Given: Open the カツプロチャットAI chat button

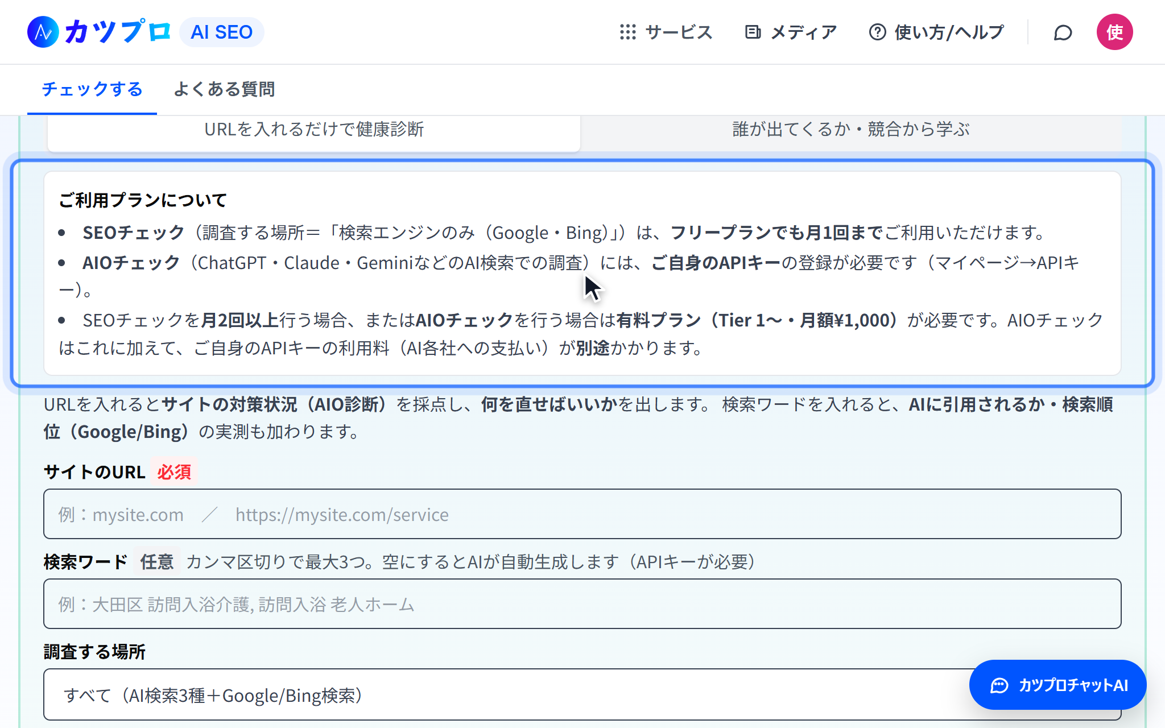Looking at the screenshot, I should click(x=1057, y=685).
